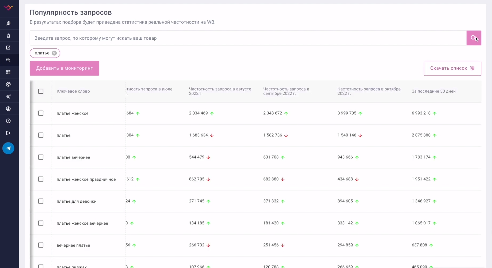Click value '1 683 634' in August column
This screenshot has height=268, width=492.
point(199,135)
